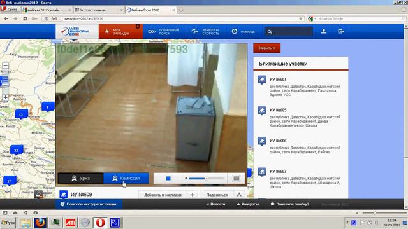
Task: Click map cluster marker 17
Action: (10, 181)
